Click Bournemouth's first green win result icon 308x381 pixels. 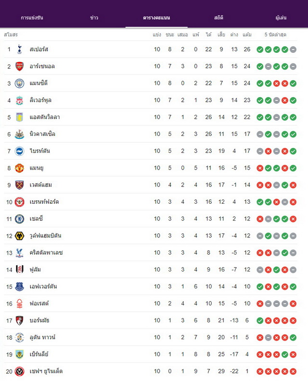point(260,320)
